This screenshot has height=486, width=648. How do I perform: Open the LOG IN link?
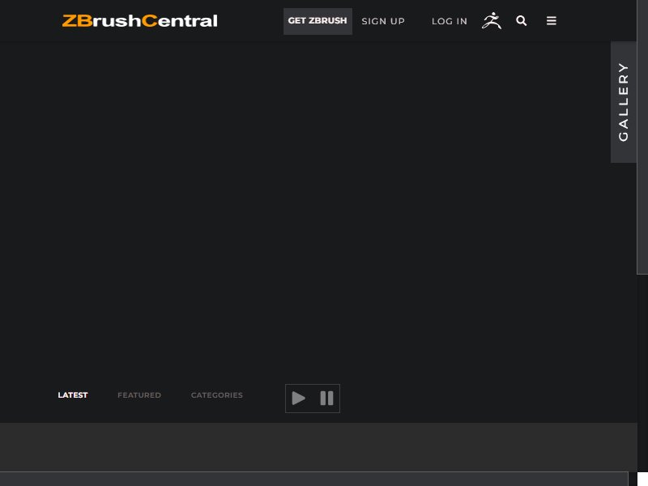450,21
